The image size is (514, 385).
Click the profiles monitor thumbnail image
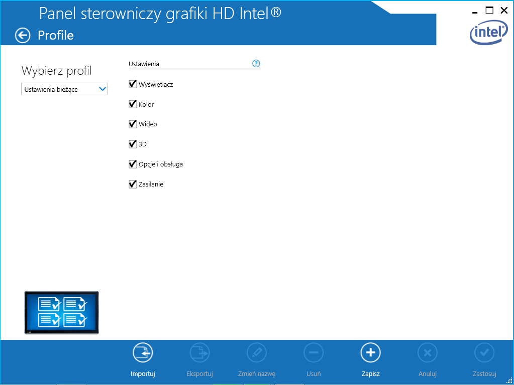(62, 312)
